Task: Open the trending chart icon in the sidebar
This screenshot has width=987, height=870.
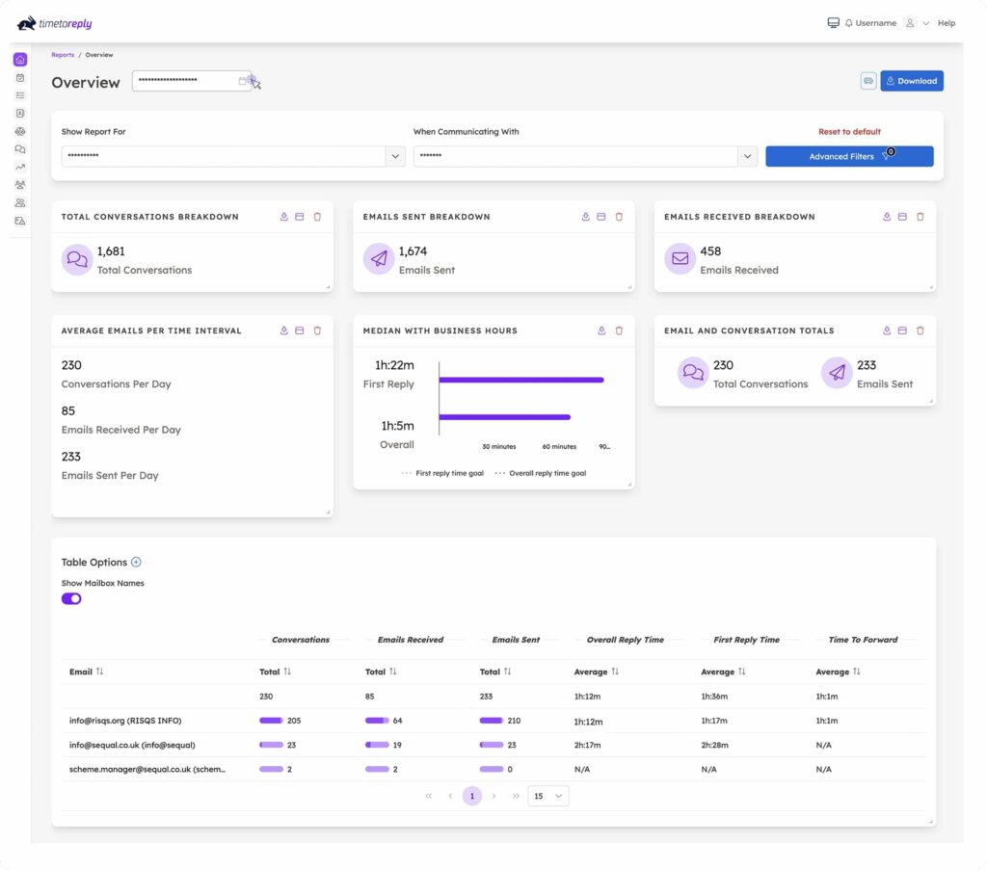Action: click(x=20, y=167)
